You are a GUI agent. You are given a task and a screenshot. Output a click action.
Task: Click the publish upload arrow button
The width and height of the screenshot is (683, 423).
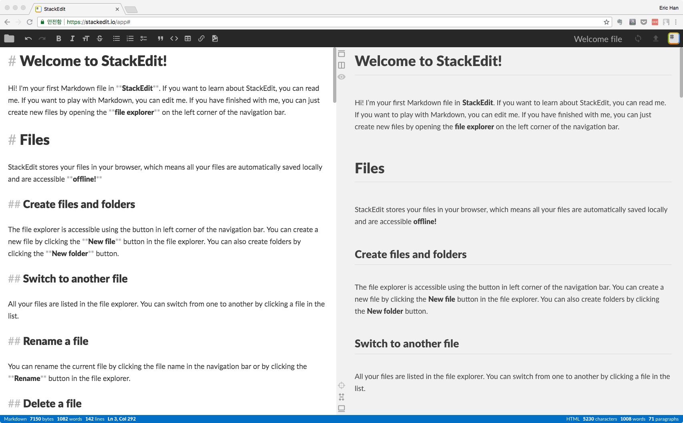click(656, 38)
